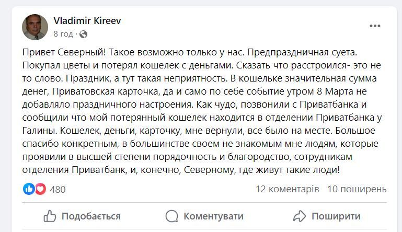Click the speech bubble comment icon
This screenshot has height=232, width=402.
171,216
